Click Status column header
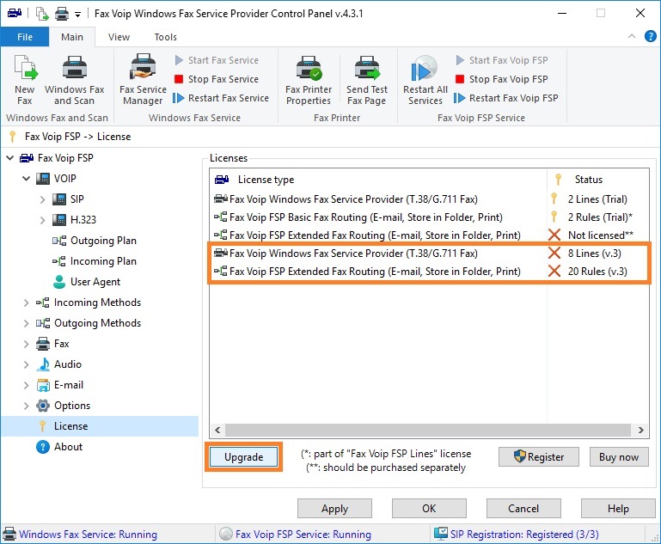Screen dimensions: 661x544 click(x=597, y=180)
